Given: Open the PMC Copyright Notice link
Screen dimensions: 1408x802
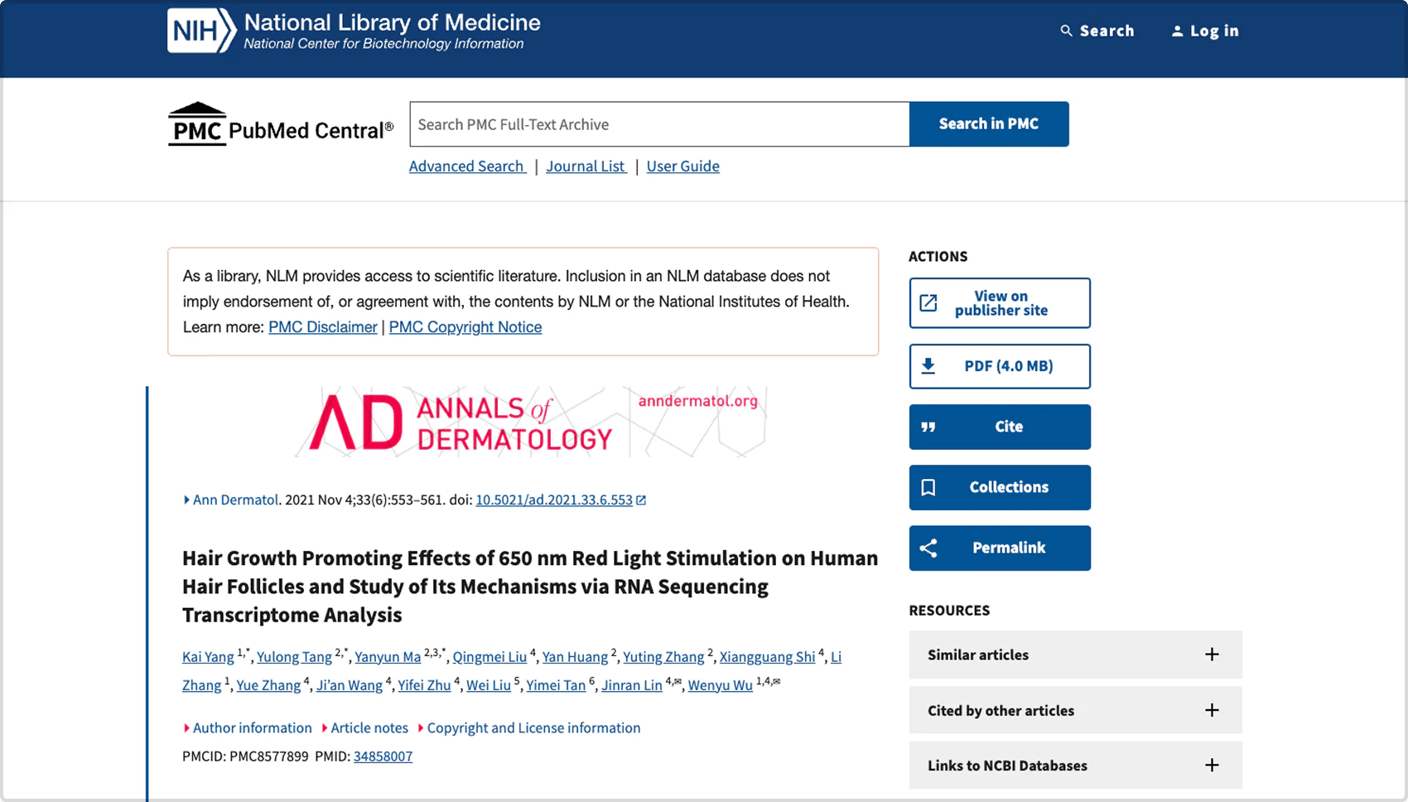Looking at the screenshot, I should point(465,327).
